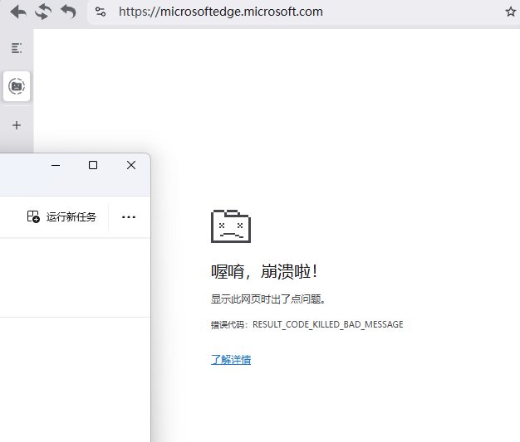
Task: Close the overlapping task window
Action: tap(131, 165)
